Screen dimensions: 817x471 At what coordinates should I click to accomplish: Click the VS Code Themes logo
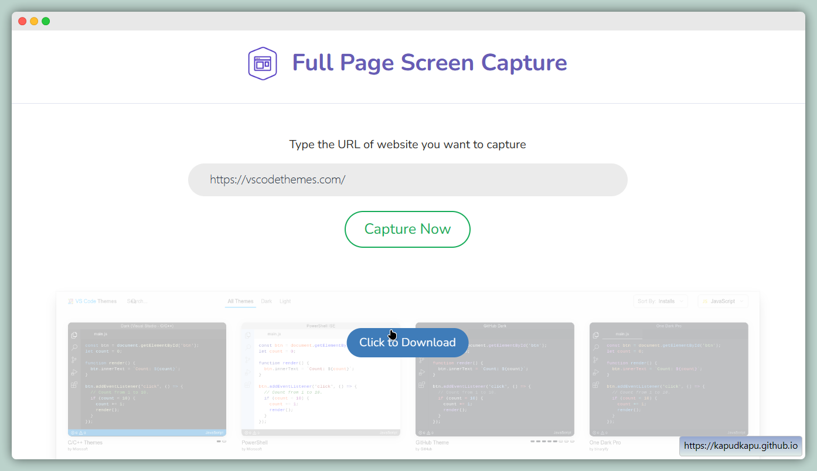(93, 301)
